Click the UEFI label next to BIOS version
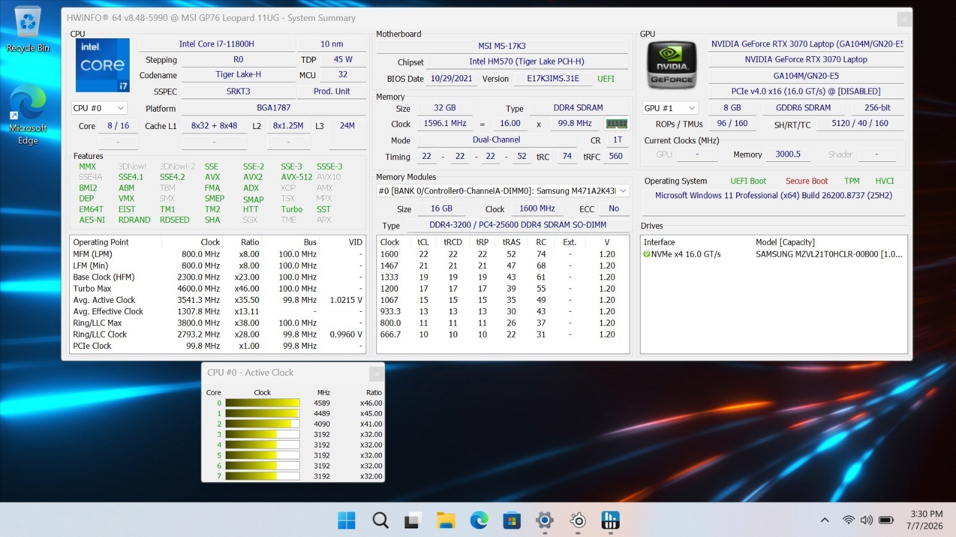The height and width of the screenshot is (537, 956). pos(606,79)
